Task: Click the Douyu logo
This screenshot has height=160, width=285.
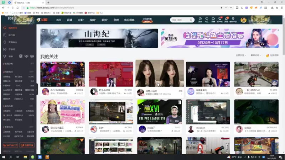Action: point(42,20)
